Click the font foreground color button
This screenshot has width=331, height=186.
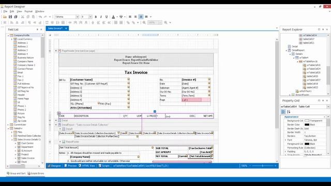tap(113, 17)
